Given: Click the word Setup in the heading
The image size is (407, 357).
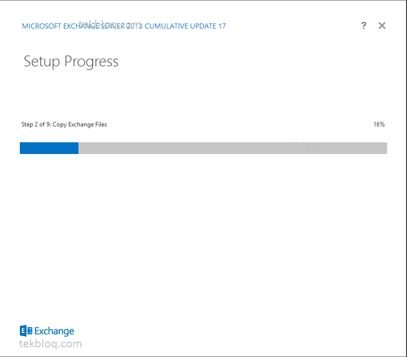Looking at the screenshot, I should [x=42, y=62].
